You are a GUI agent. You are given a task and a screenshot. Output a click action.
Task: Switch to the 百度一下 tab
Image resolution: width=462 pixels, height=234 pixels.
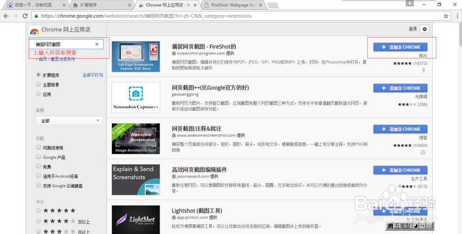point(35,5)
